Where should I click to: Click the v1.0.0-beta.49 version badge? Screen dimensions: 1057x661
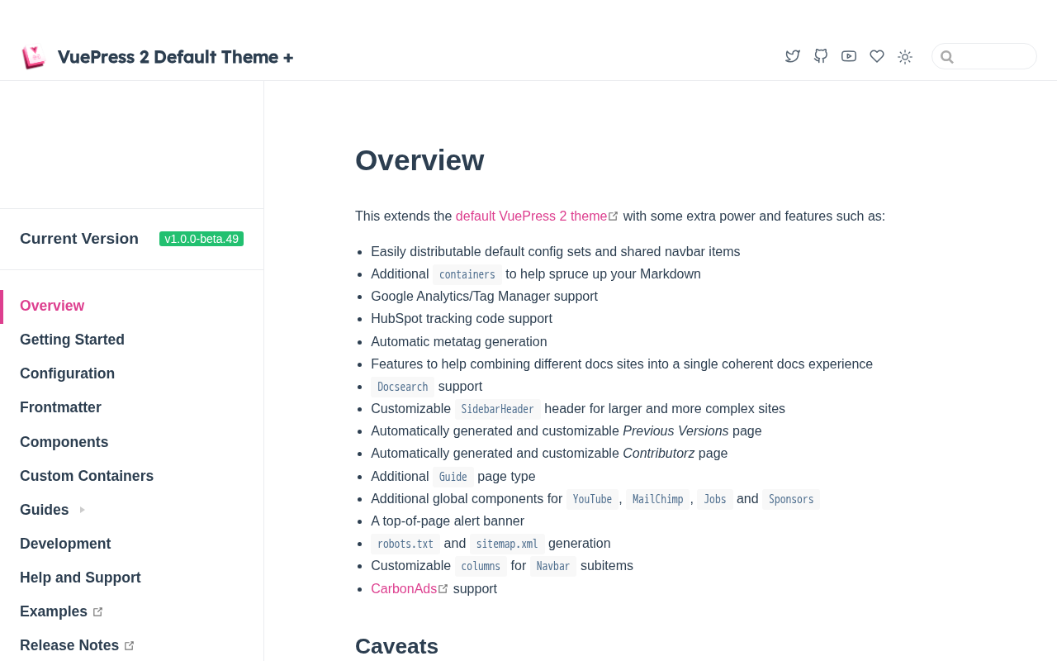point(201,239)
